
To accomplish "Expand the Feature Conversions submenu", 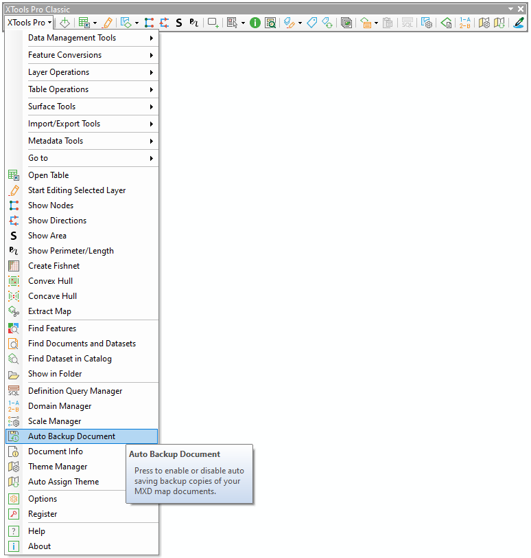I will (82, 55).
